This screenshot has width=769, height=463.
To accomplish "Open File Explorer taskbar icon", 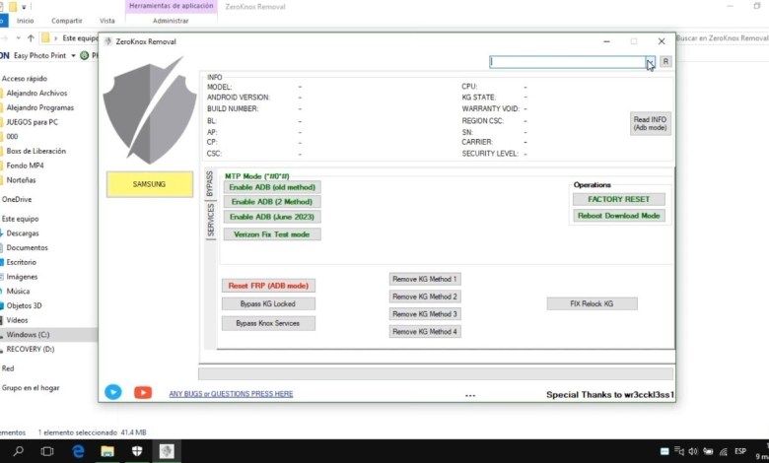I will click(107, 451).
